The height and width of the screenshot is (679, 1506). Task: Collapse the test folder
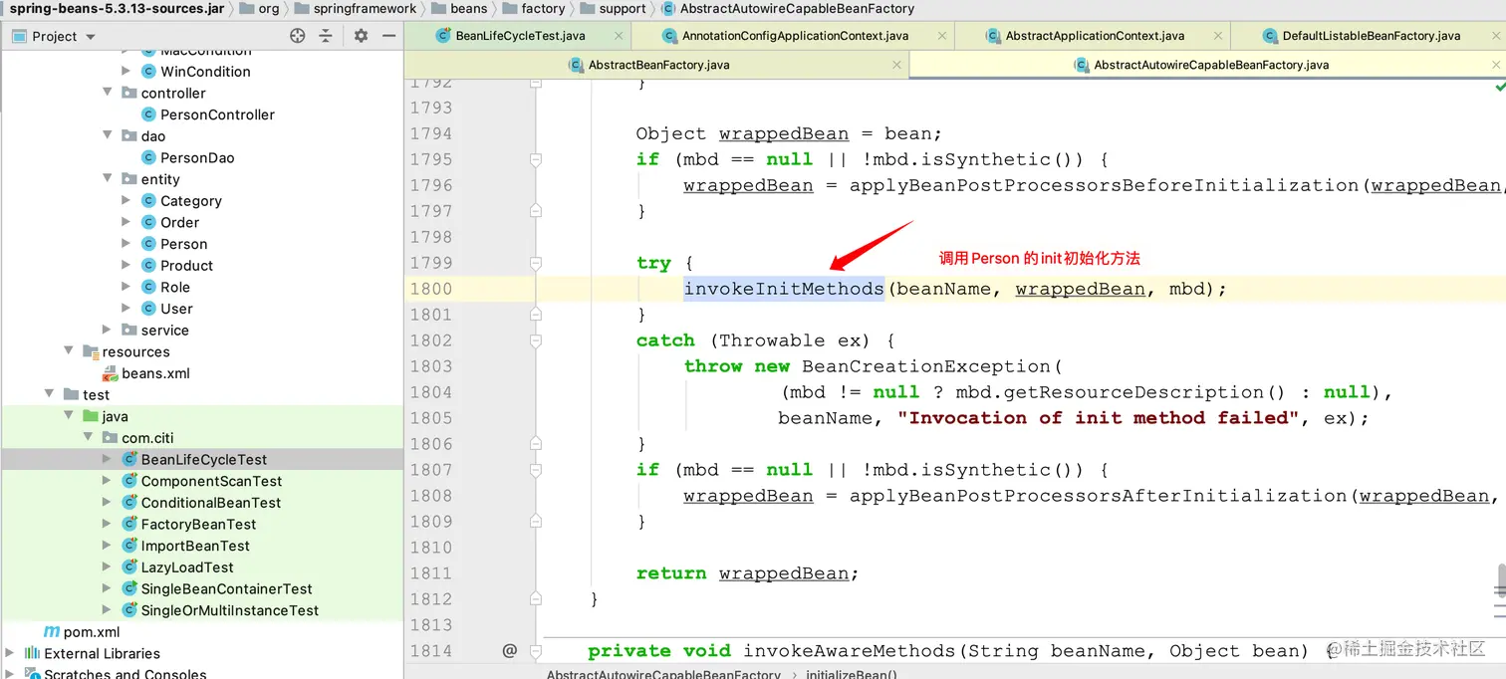[x=50, y=394]
